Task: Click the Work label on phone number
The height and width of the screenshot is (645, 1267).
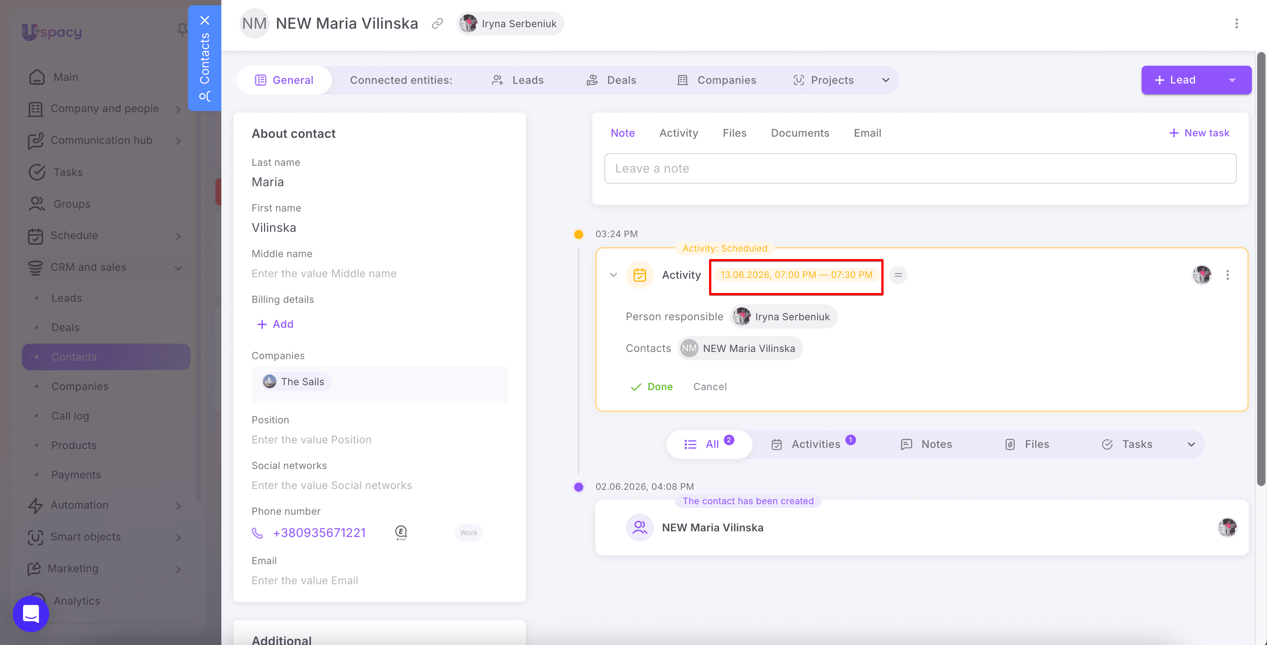Action: (468, 533)
